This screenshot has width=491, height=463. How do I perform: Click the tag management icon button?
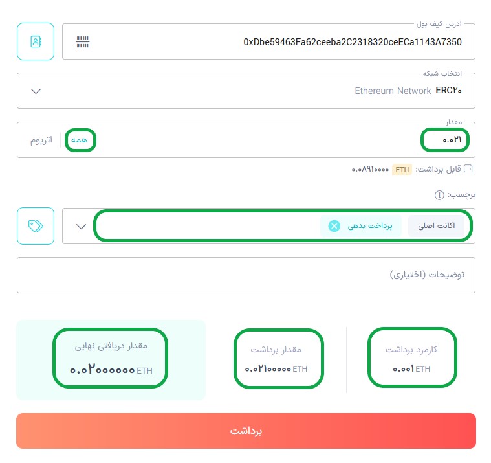pos(36,226)
